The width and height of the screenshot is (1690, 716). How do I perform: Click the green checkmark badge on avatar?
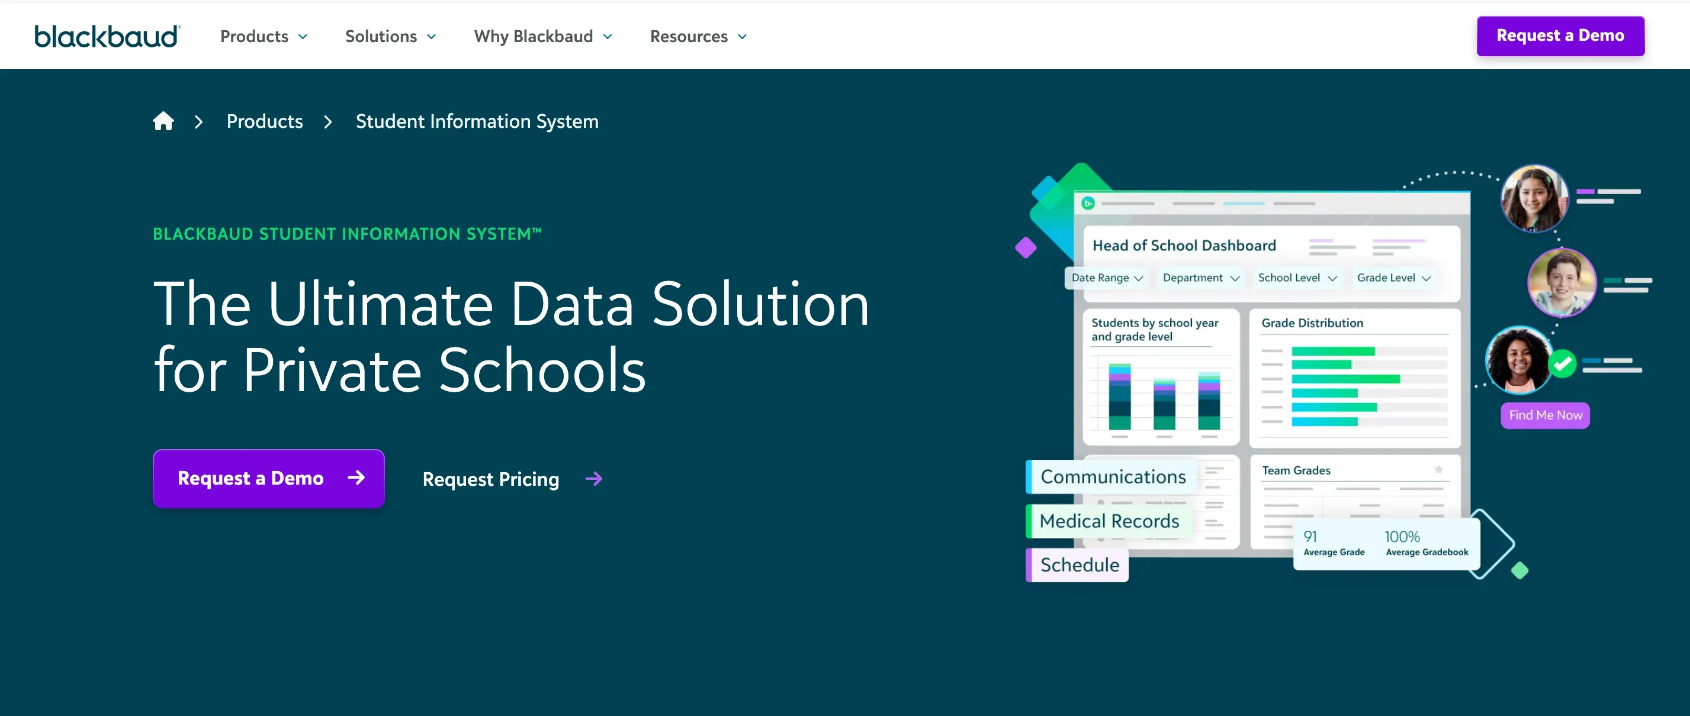(1562, 363)
